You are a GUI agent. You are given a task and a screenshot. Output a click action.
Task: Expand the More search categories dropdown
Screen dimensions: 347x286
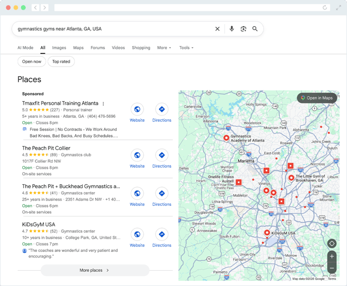(x=164, y=48)
